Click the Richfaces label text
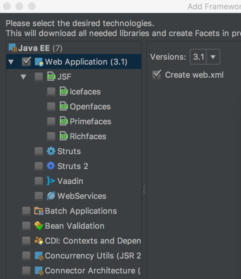Screen dimensions: 241x279 [88, 136]
